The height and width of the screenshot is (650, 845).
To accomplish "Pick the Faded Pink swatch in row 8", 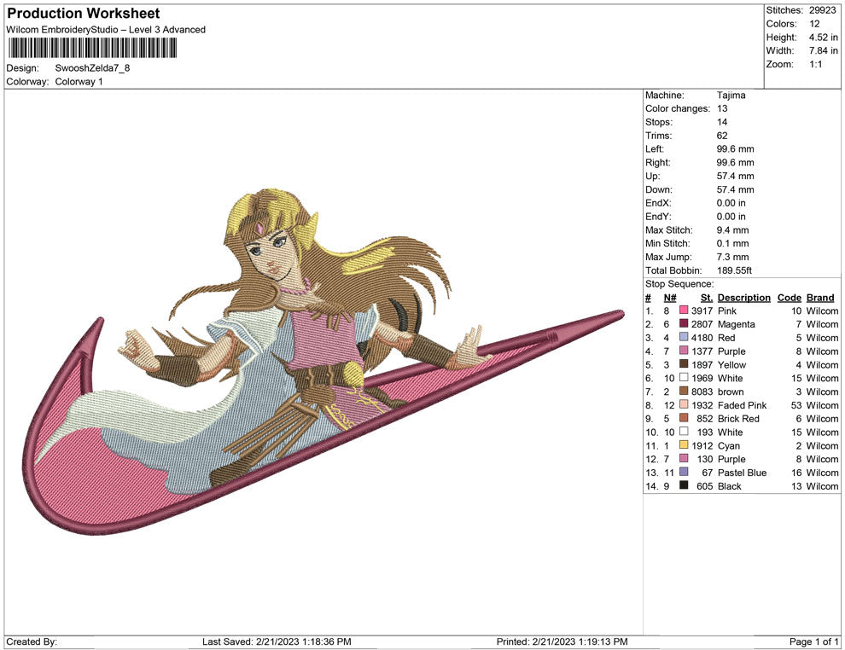I will 684,404.
